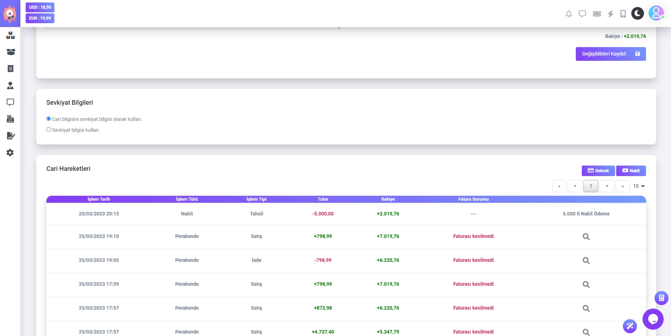Viewport: 671px width, 336px height.
Task: Expand the rows-per-page dropdown showing 10
Action: 639,186
